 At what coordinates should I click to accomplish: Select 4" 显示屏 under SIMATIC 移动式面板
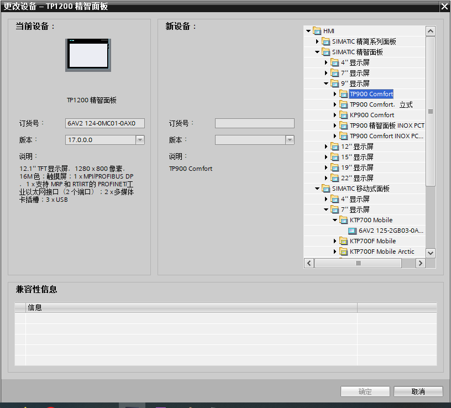(x=355, y=199)
